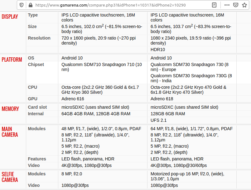
Task: Click the CPU spec label
Action: pos(32,87)
